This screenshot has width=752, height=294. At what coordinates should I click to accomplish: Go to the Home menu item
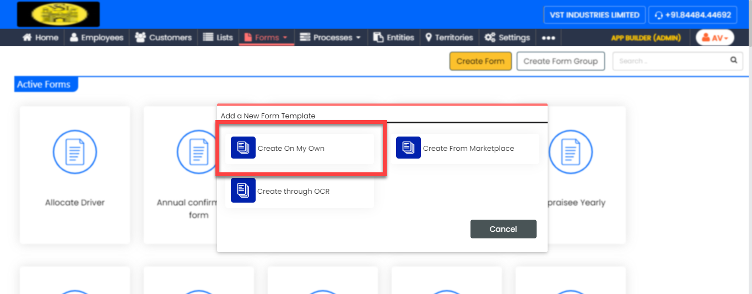[x=40, y=37]
